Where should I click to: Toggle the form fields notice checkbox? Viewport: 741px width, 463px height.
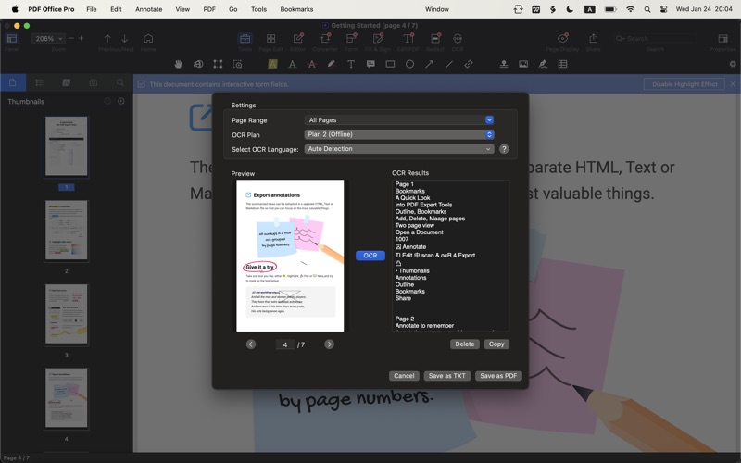point(142,84)
